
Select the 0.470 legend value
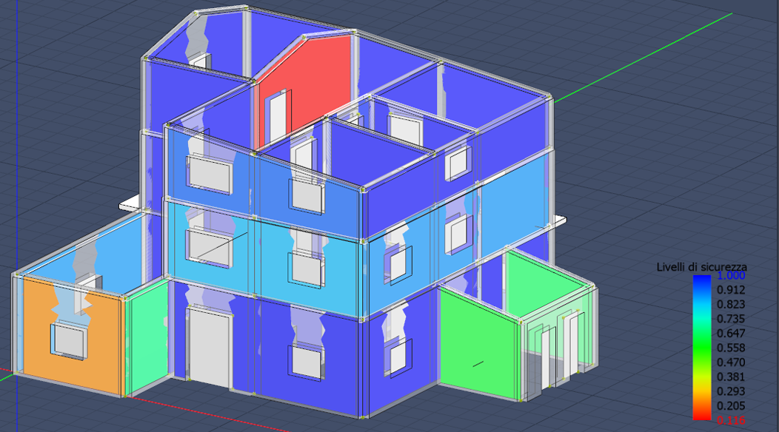(731, 362)
